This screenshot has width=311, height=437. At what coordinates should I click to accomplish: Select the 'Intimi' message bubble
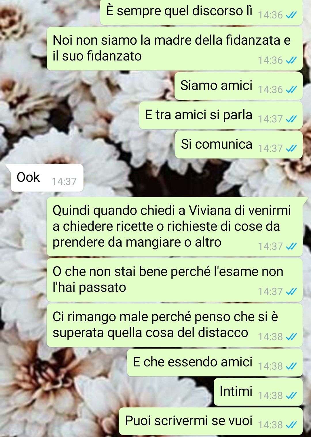(x=258, y=392)
